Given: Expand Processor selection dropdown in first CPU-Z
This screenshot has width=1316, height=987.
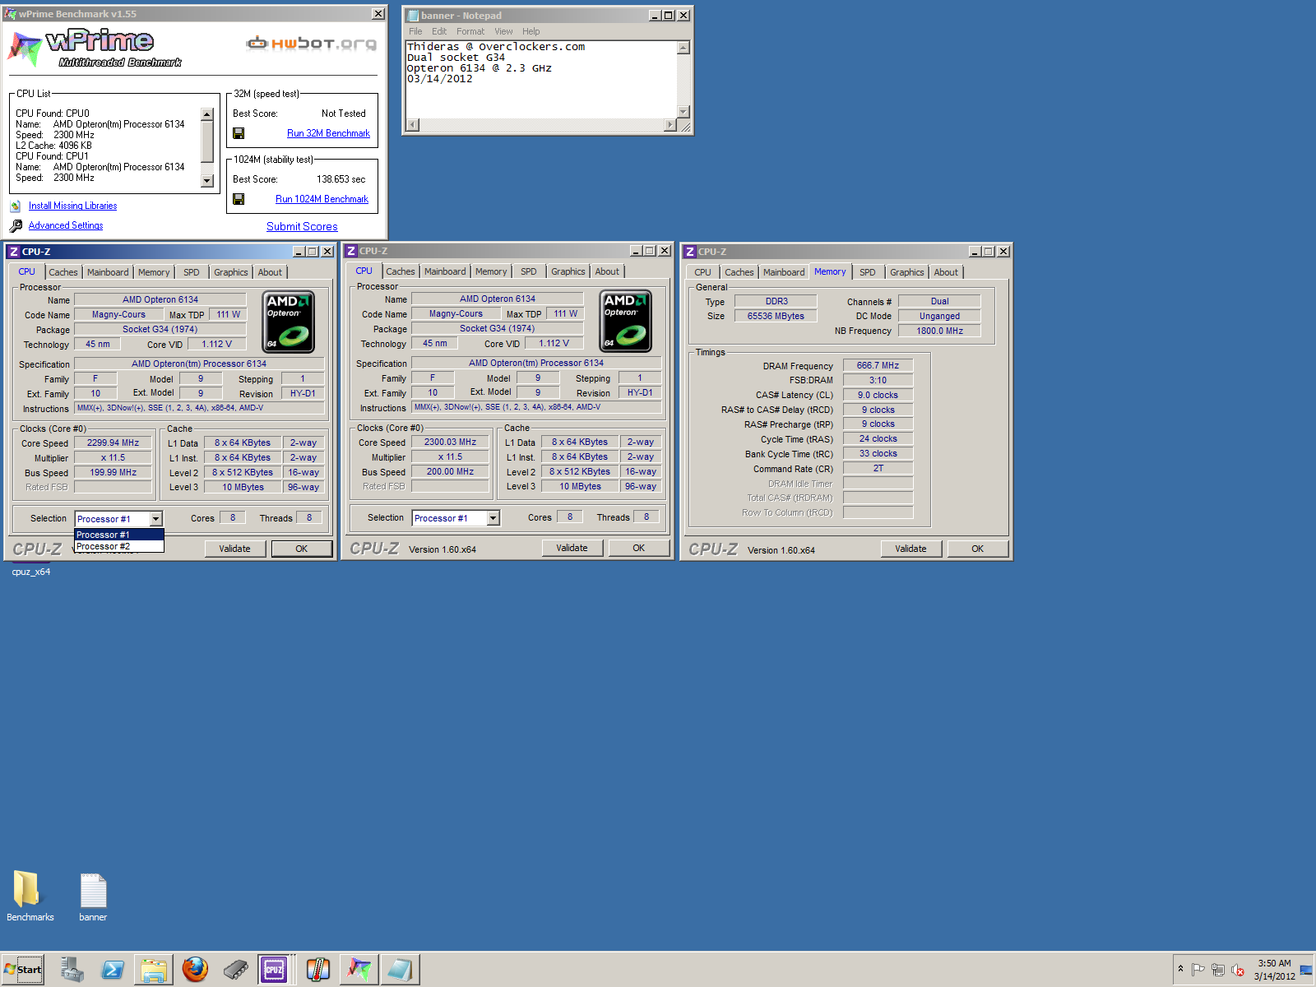Looking at the screenshot, I should (x=155, y=519).
